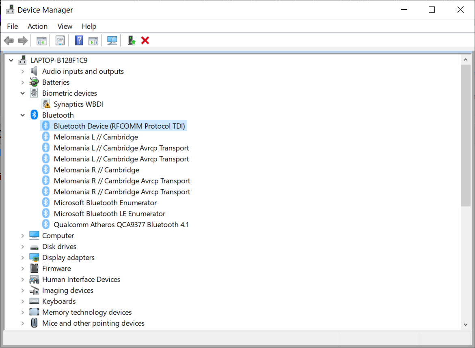Image resolution: width=475 pixels, height=348 pixels.
Task: Collapse the Bluetooth category
Action: pyautogui.click(x=23, y=115)
